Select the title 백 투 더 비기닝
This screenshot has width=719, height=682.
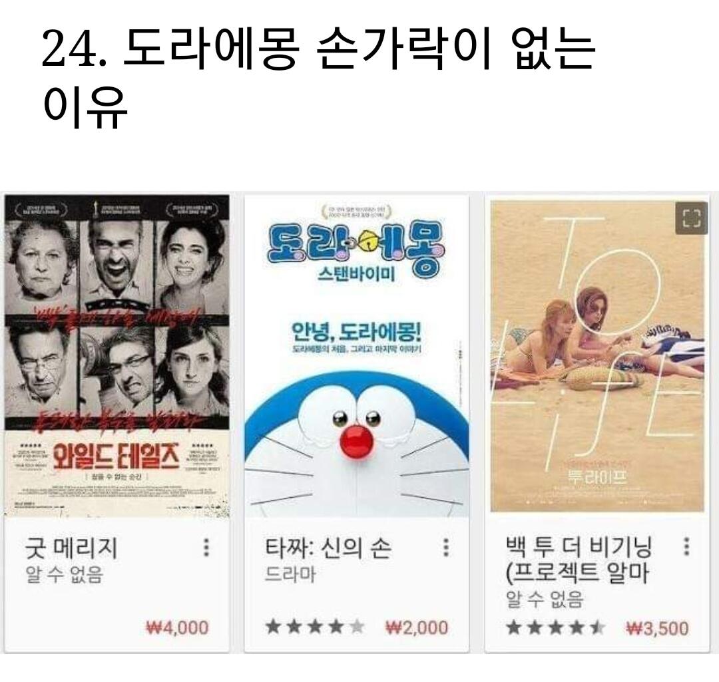[x=579, y=560]
